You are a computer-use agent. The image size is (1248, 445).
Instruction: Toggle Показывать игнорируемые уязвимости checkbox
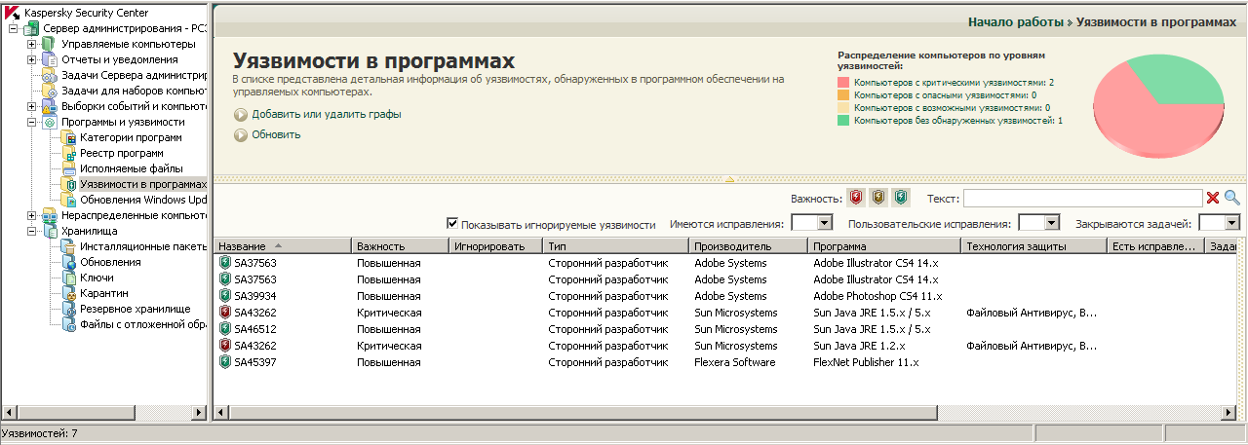tap(452, 223)
